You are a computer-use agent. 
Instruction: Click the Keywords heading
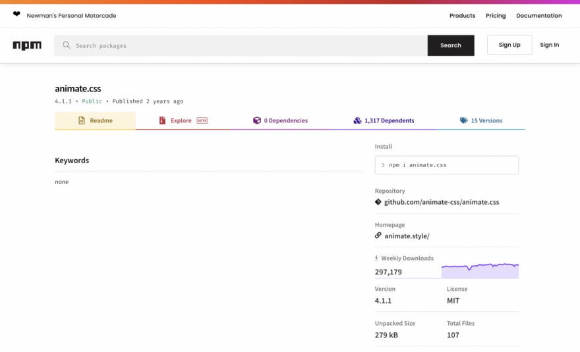click(x=72, y=161)
